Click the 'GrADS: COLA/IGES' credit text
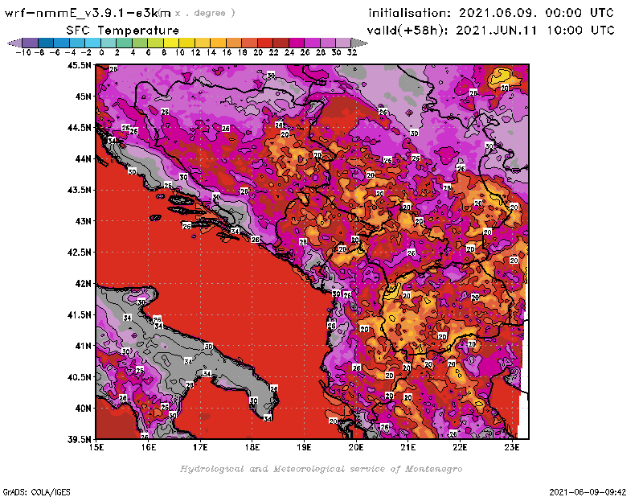This screenshot has width=643, height=497. pyautogui.click(x=37, y=491)
